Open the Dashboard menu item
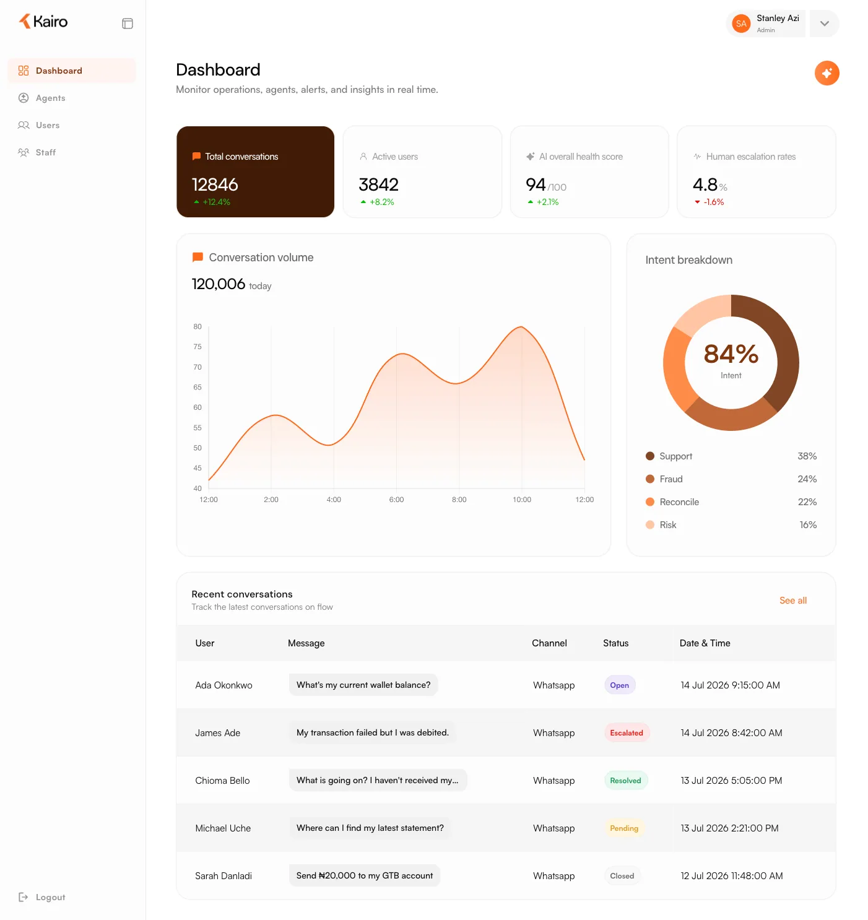This screenshot has height=920, width=868. [72, 71]
